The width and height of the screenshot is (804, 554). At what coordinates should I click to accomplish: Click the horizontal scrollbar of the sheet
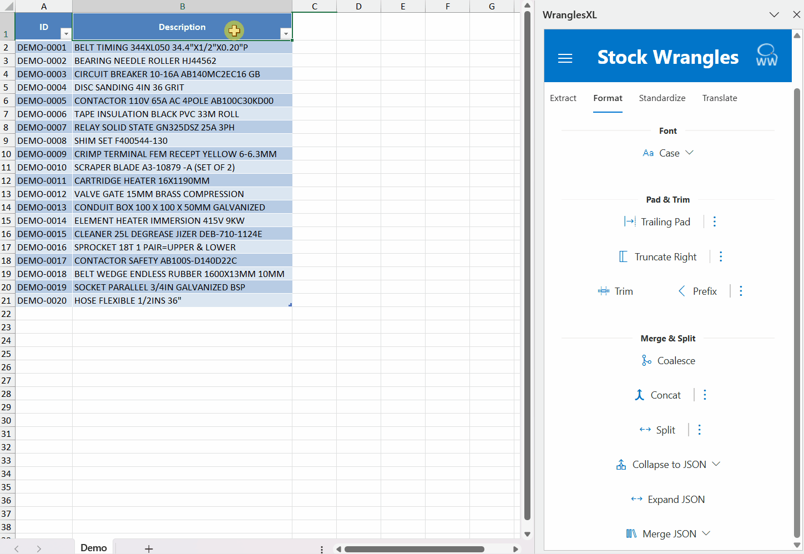[x=414, y=549]
